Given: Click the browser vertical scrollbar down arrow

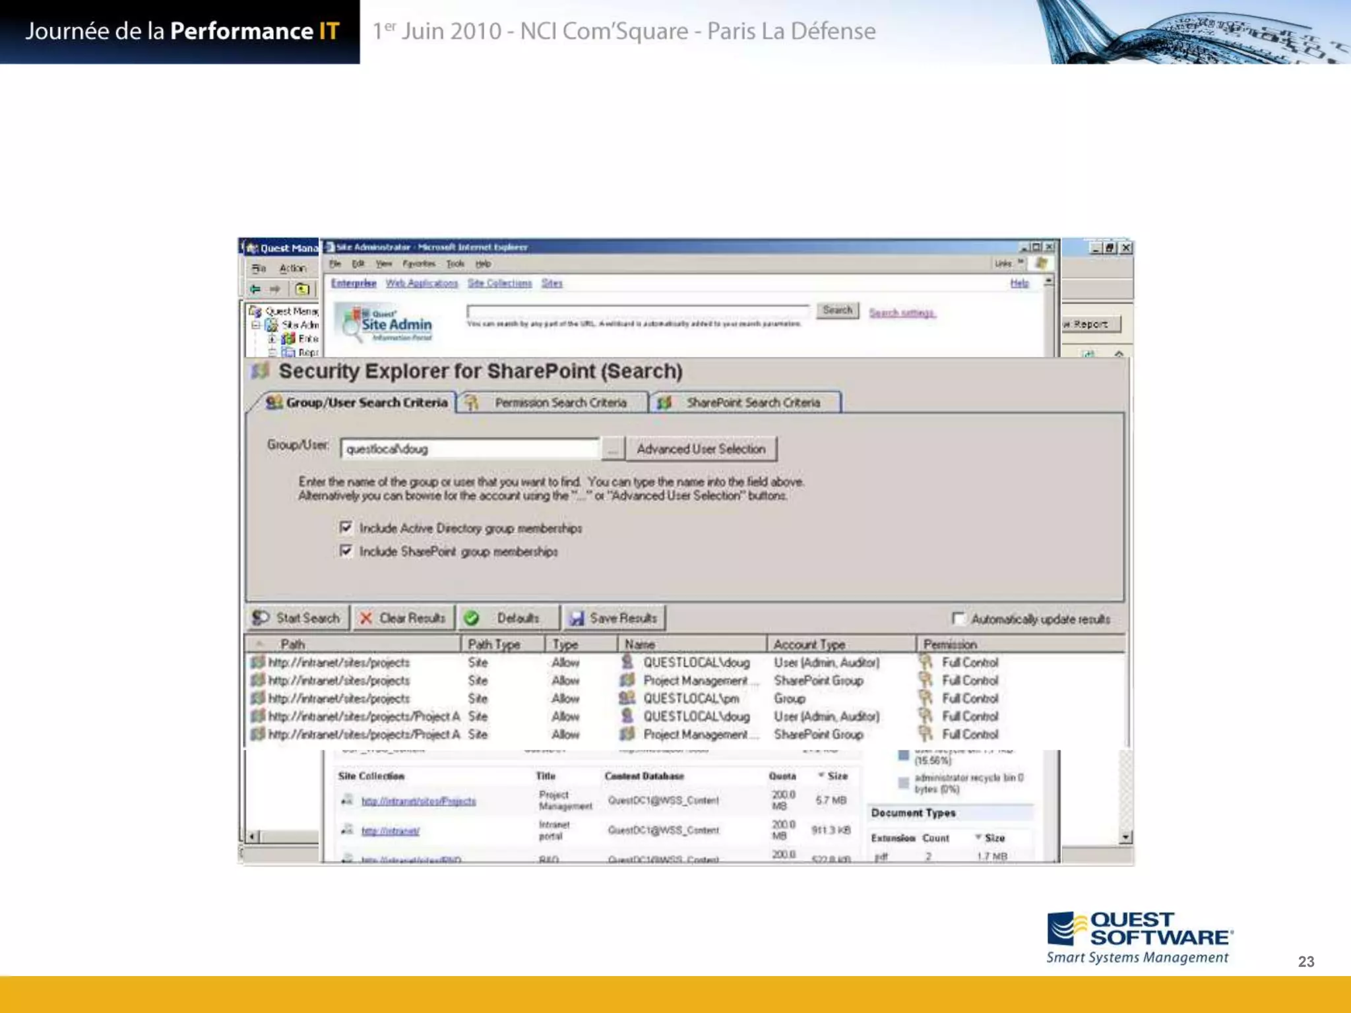Looking at the screenshot, I should click(x=1126, y=837).
